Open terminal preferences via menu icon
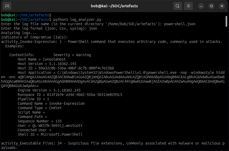 (189, 6)
